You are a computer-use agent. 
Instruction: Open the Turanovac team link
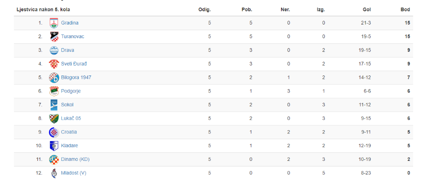click(x=73, y=36)
